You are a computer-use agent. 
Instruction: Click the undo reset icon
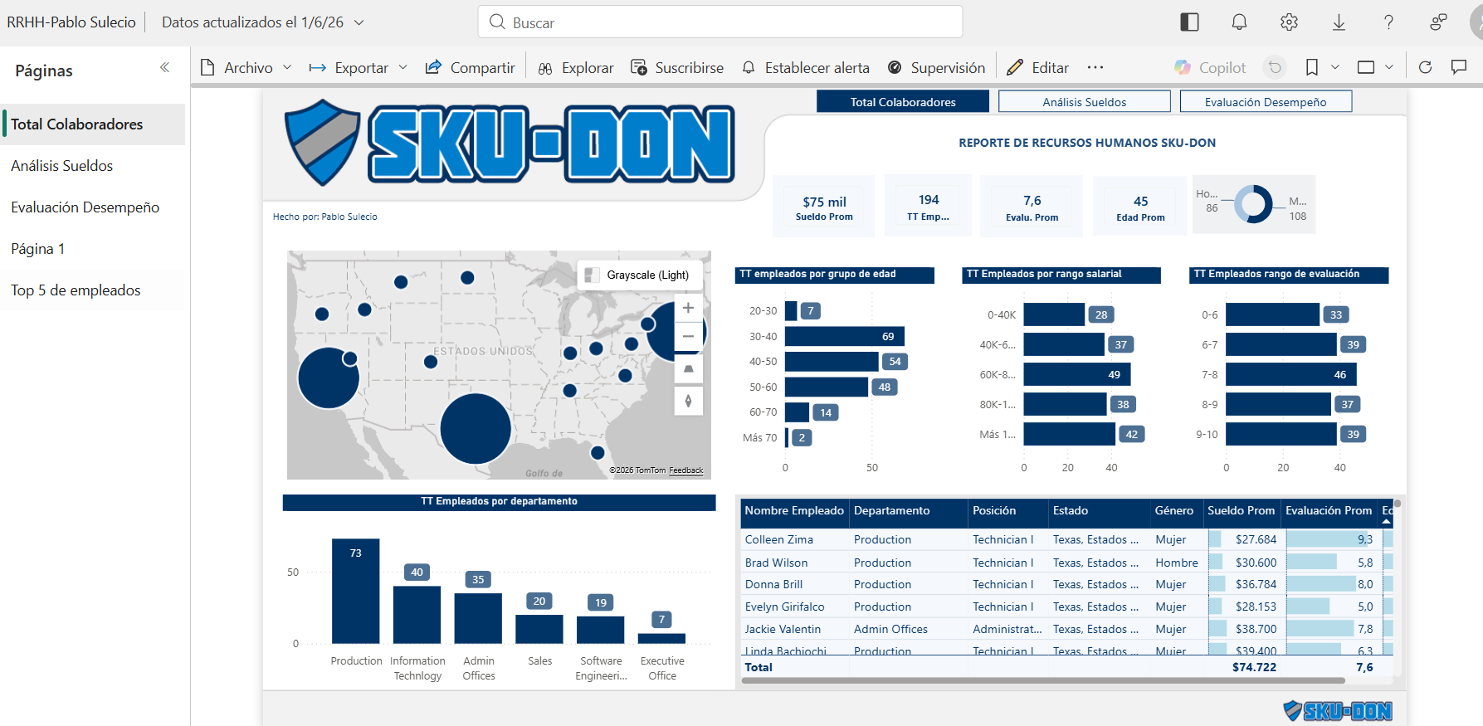tap(1276, 67)
